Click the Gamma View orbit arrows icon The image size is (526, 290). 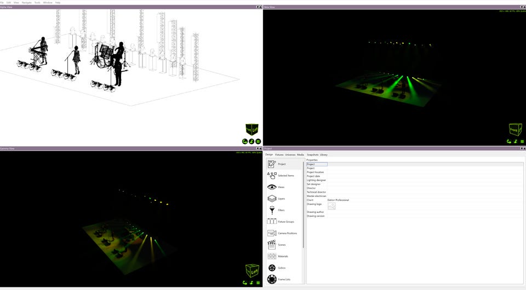tap(245, 283)
